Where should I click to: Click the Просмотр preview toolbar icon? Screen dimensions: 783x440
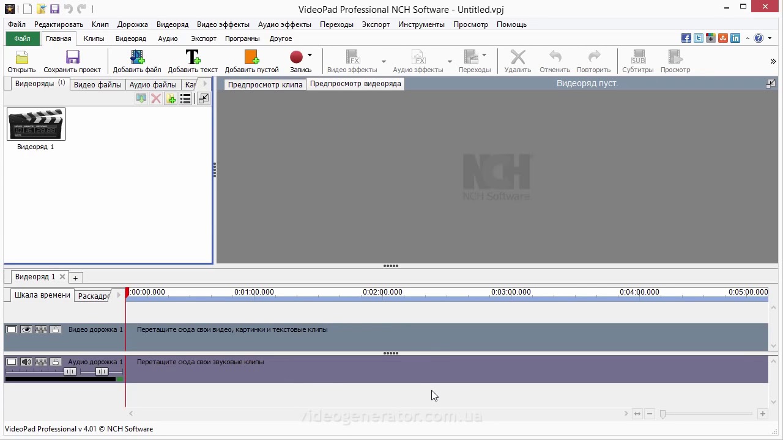tap(675, 57)
